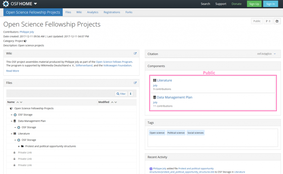Expand the Protest and political opportunity structures folder
Viewport: 283px width, 174px height.
19,146
